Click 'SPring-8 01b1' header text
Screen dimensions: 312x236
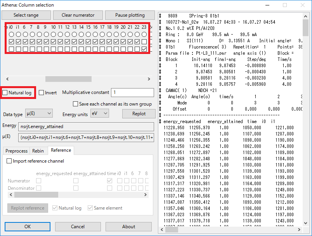(204, 16)
